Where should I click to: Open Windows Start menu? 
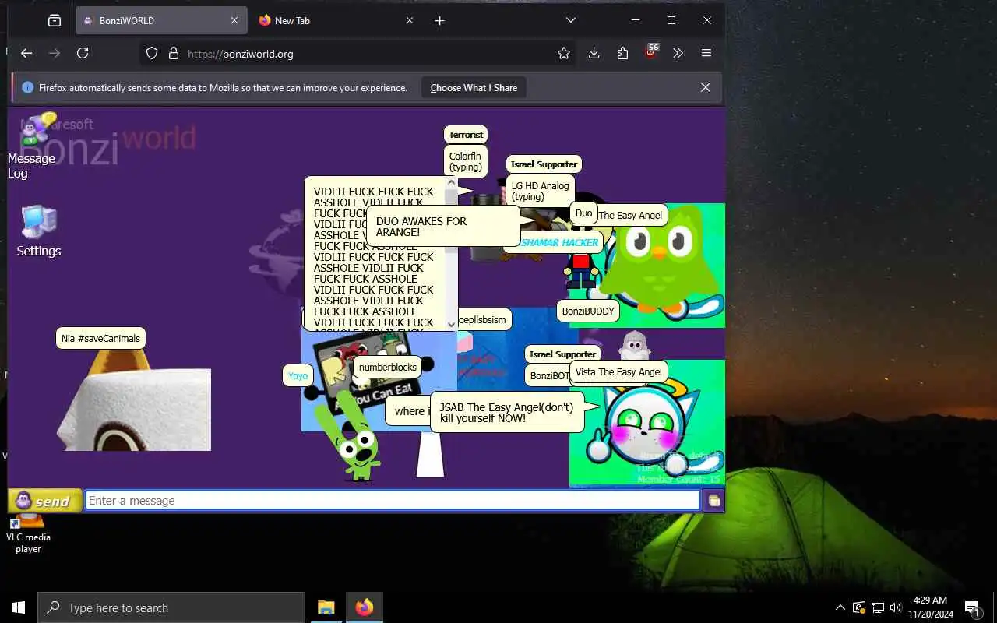pos(19,607)
